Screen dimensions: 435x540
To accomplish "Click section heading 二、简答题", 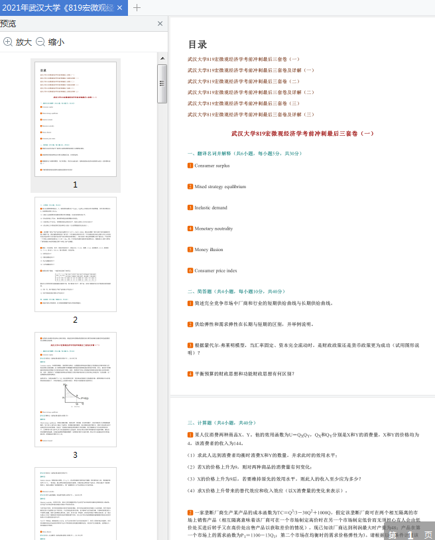I will coord(237,292).
